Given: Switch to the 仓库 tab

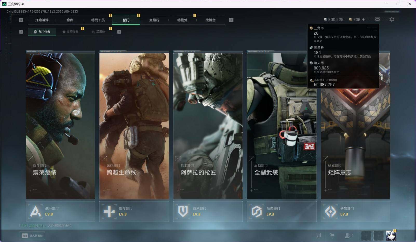Looking at the screenshot, I should [x=70, y=20].
